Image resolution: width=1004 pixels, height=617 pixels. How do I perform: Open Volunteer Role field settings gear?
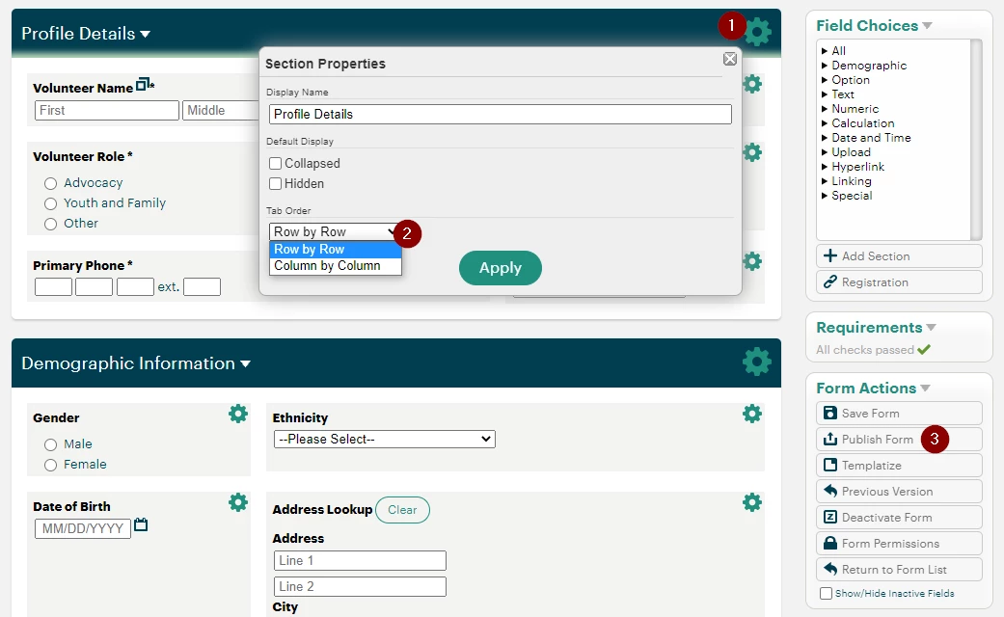[x=752, y=152]
